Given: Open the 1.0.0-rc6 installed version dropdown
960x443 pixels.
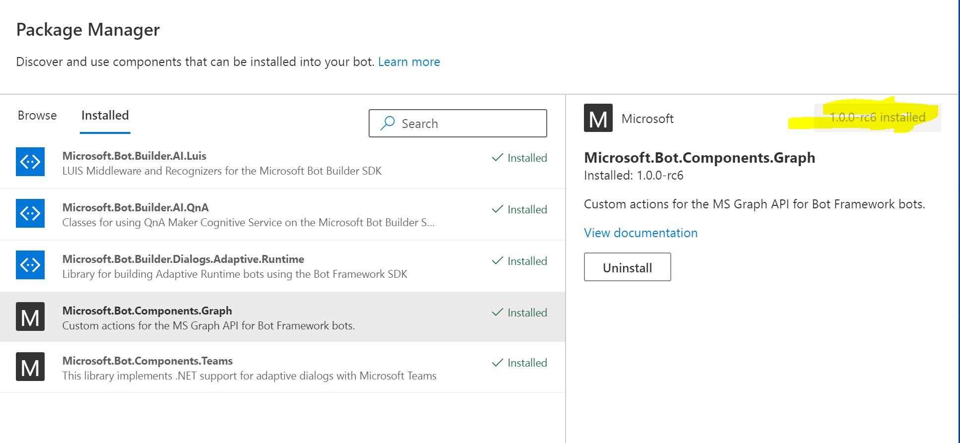Looking at the screenshot, I should pos(877,118).
